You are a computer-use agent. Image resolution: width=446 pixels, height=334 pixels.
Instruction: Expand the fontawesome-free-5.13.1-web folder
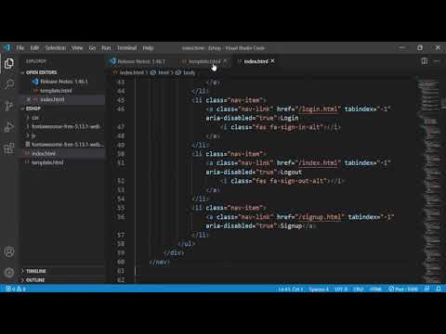coord(66,126)
